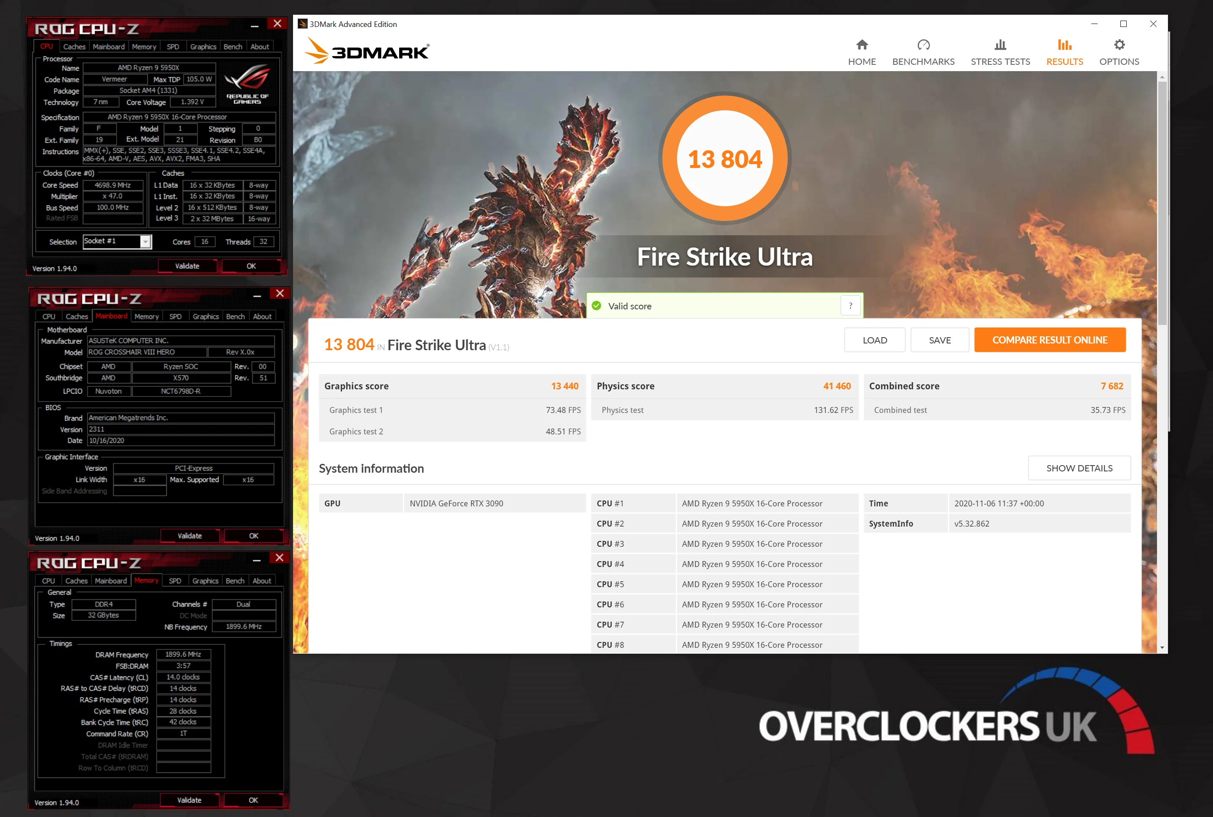Click the 3DMark vertical scrollbar thumb

1161,203
